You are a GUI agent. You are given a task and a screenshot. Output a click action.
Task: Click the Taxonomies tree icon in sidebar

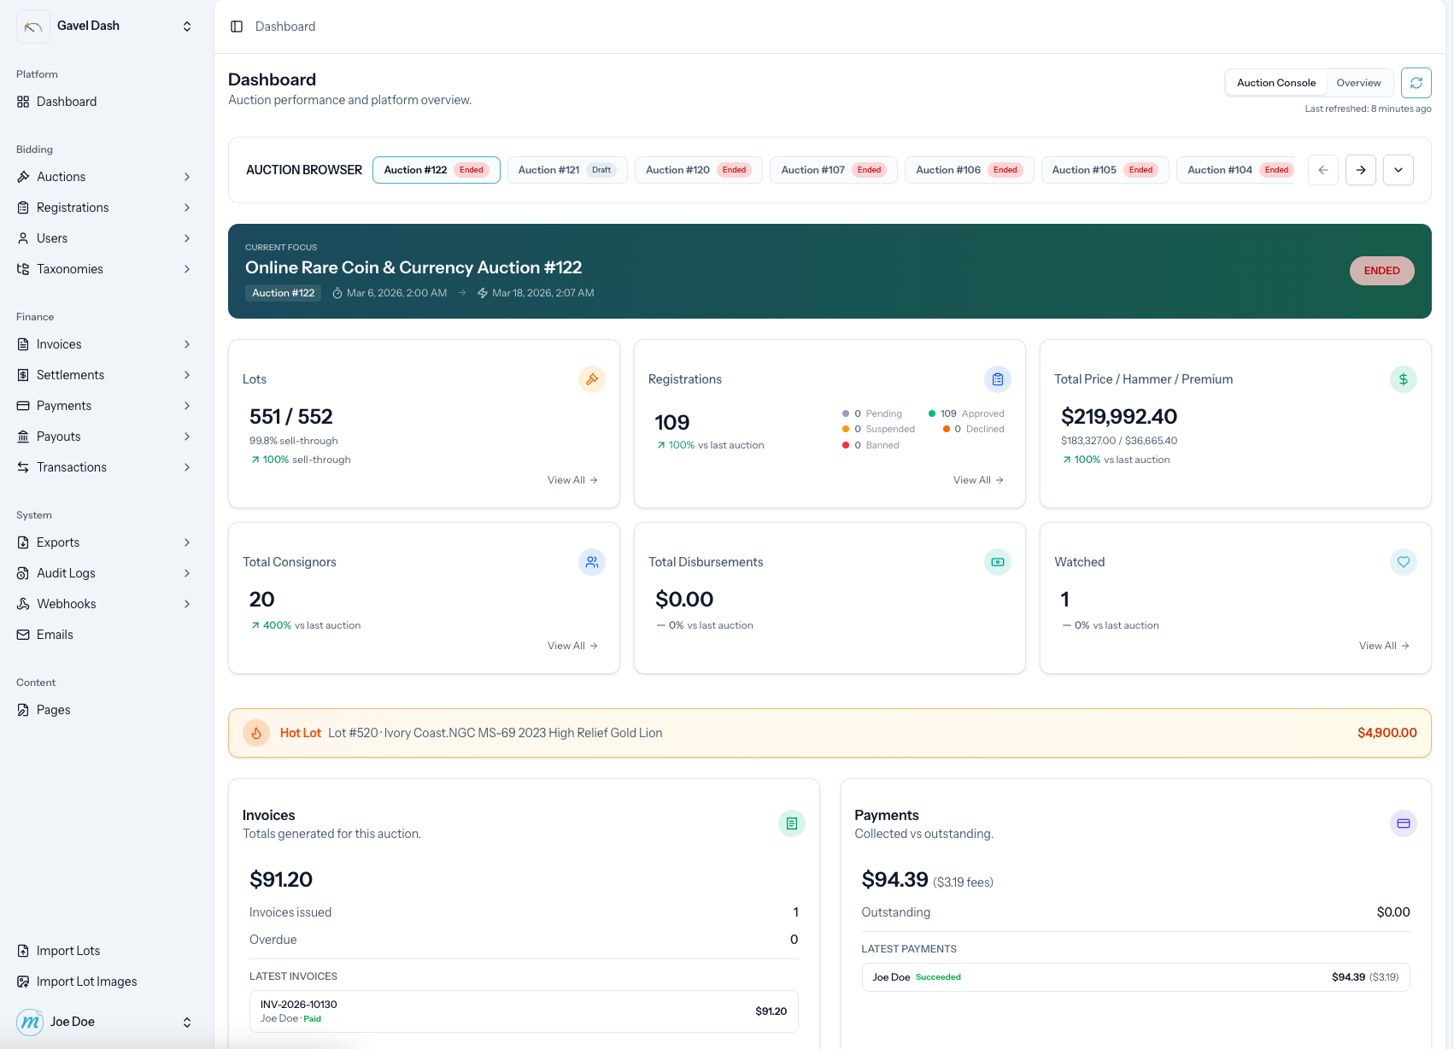coord(23,269)
